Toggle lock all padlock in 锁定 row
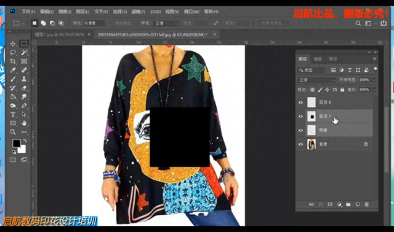 (342, 90)
